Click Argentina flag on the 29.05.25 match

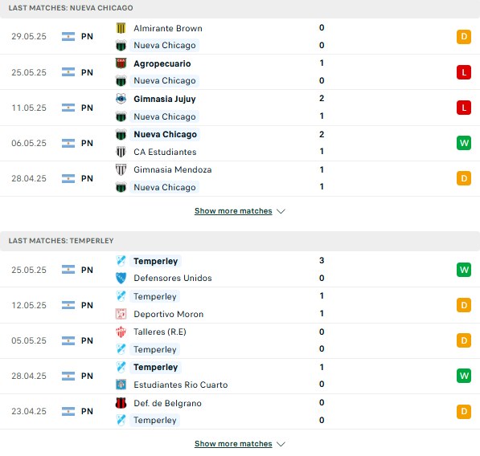pyautogui.click(x=68, y=36)
